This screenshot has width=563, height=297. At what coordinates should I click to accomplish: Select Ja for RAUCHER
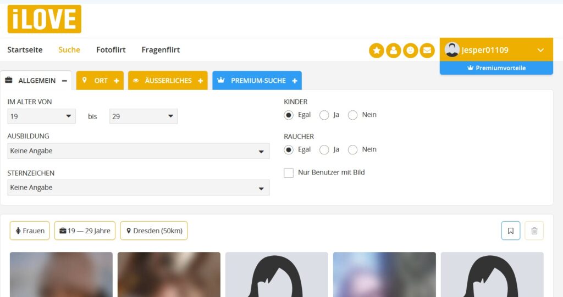[324, 149]
